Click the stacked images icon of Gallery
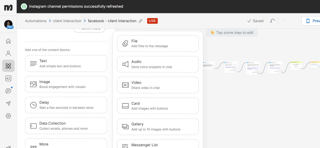Screen dimensions: 320x148 coord(125,127)
